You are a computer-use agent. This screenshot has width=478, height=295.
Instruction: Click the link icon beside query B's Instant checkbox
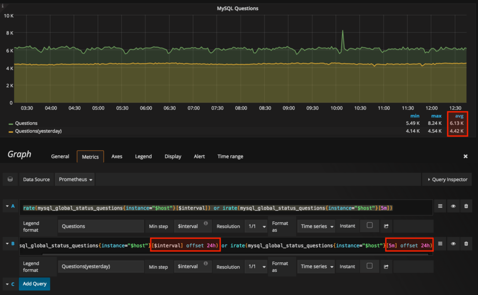[x=386, y=267]
